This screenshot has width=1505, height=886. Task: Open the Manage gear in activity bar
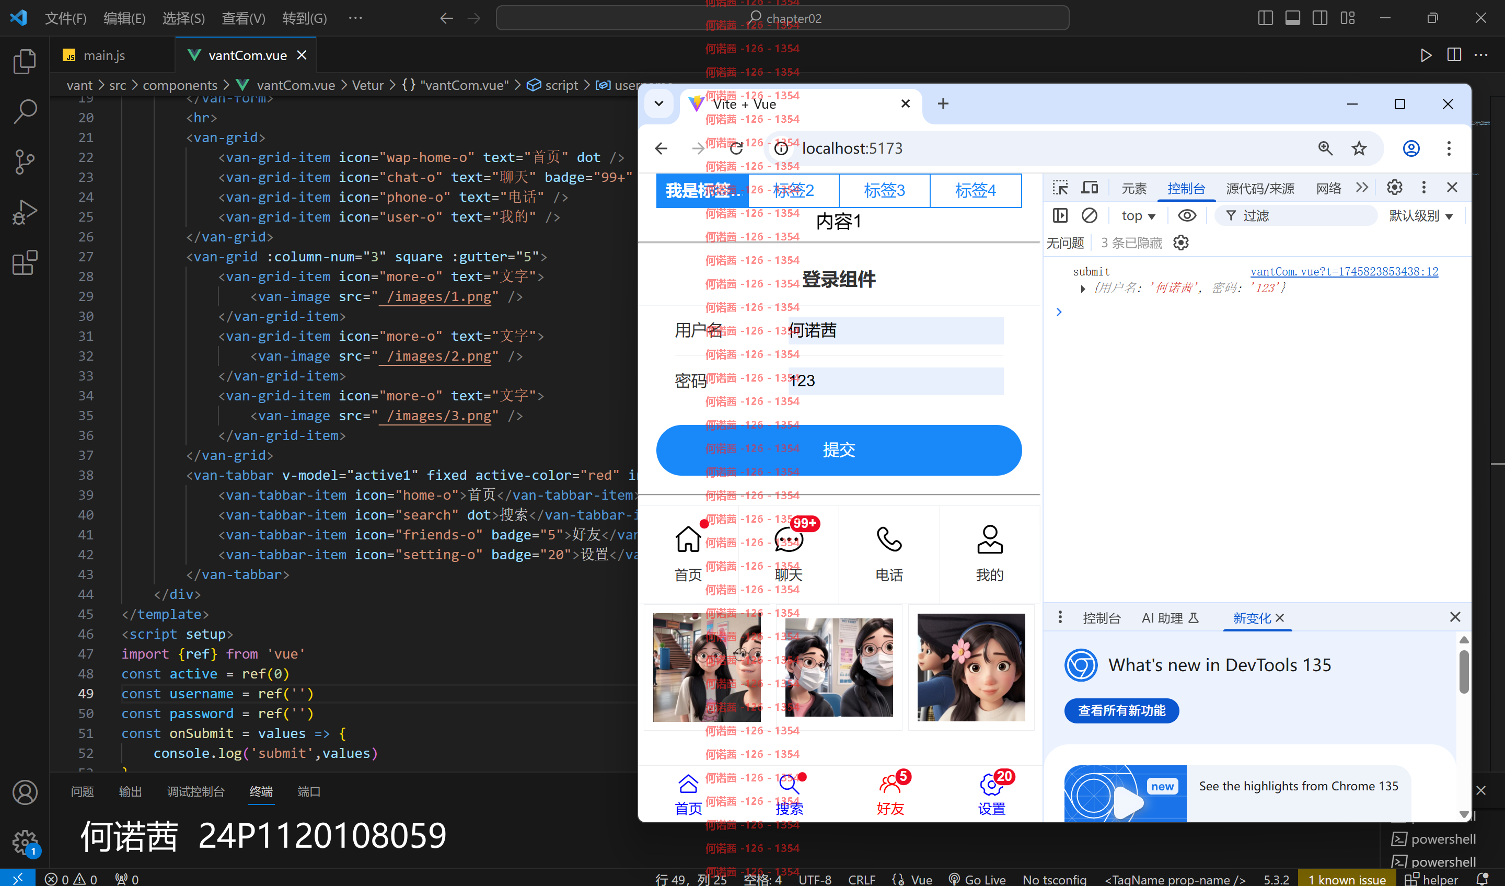click(25, 843)
